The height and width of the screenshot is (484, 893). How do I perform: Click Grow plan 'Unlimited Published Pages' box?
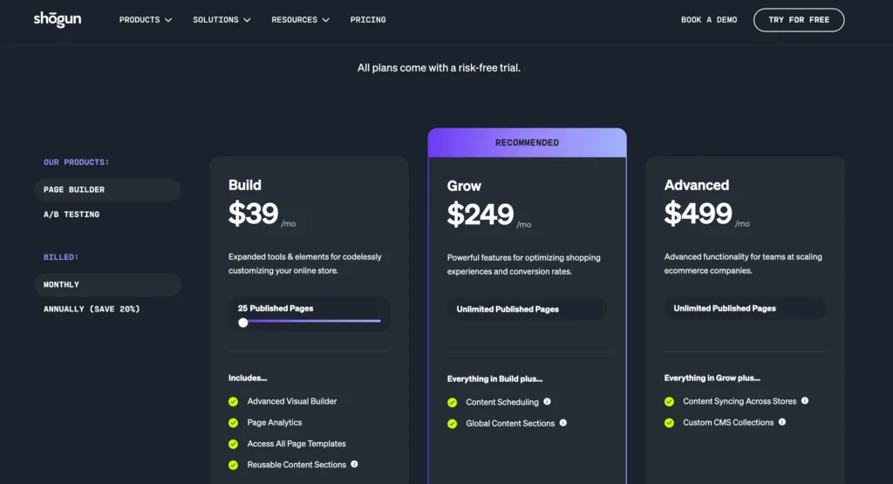527,310
